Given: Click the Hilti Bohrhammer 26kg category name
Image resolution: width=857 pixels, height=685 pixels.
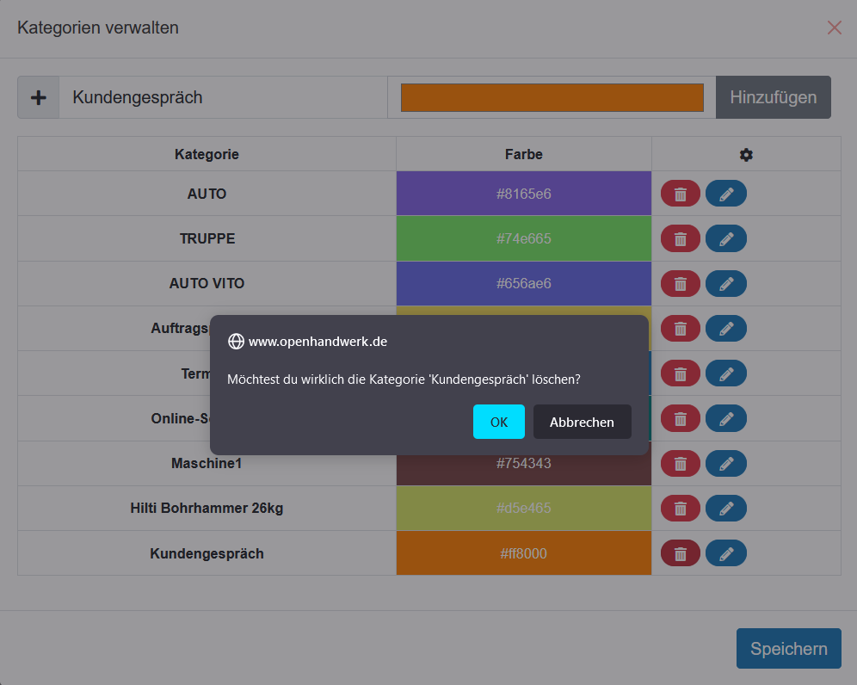Looking at the screenshot, I should 207,508.
